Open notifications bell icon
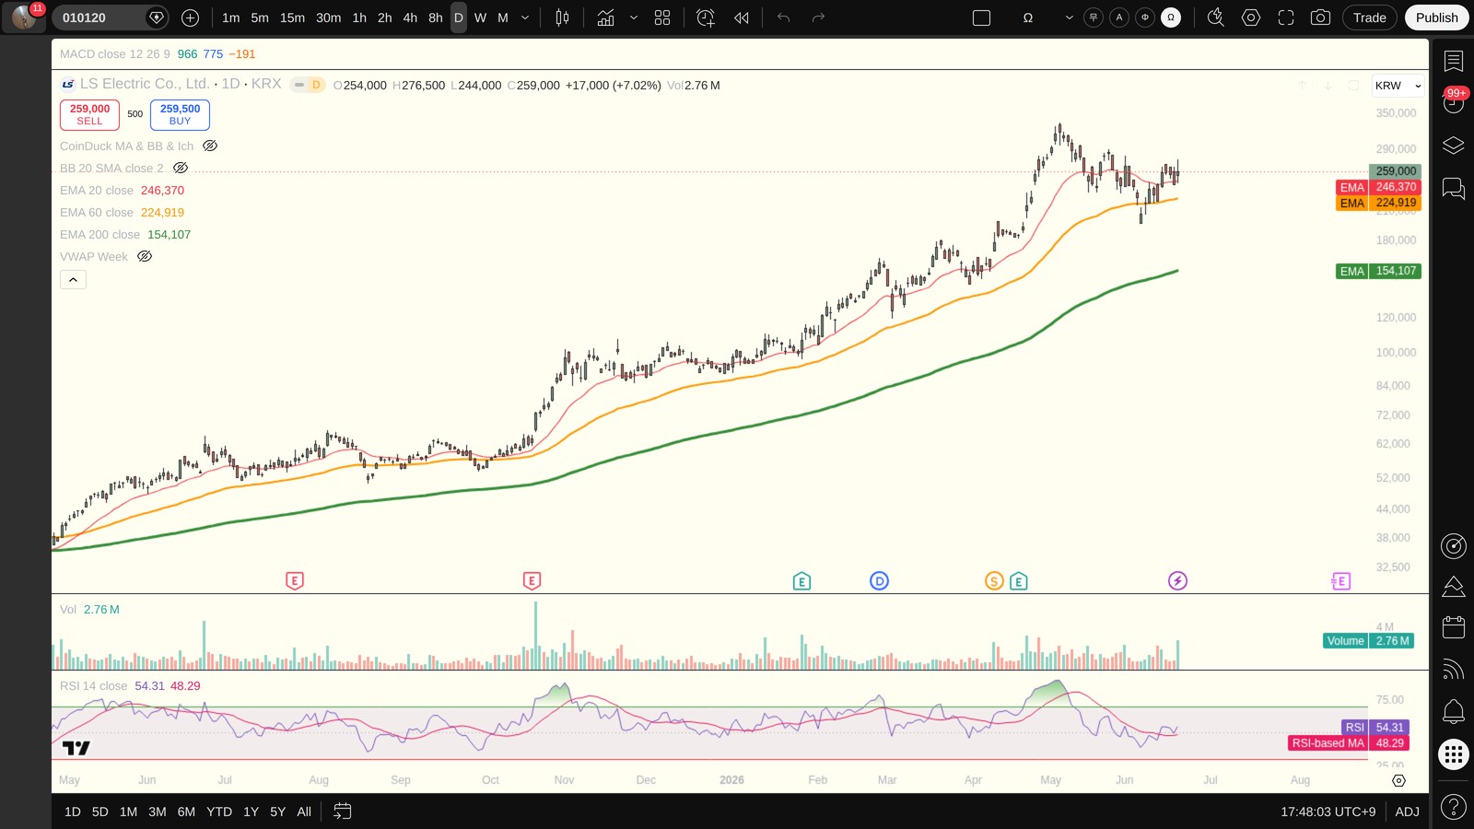 point(1454,711)
